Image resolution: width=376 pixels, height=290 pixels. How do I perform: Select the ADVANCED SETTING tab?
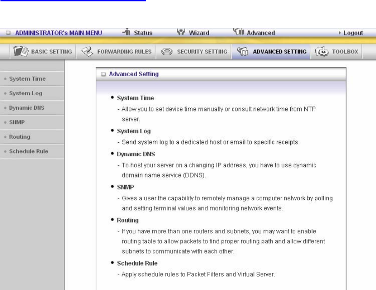(271, 52)
